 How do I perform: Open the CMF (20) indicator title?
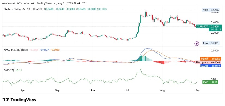8,70
